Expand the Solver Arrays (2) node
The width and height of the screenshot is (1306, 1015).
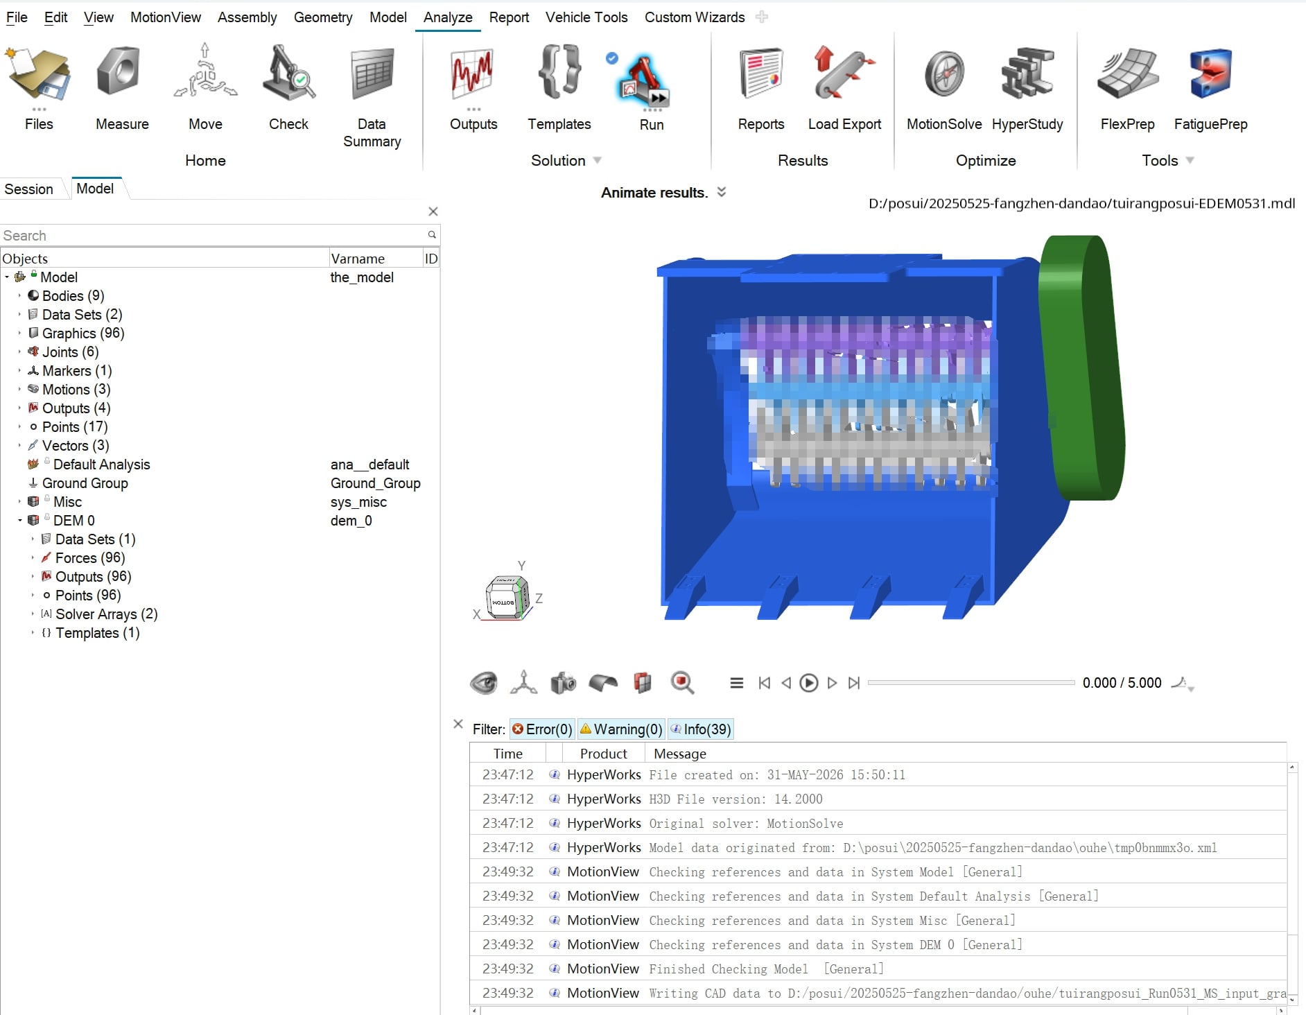(x=33, y=614)
